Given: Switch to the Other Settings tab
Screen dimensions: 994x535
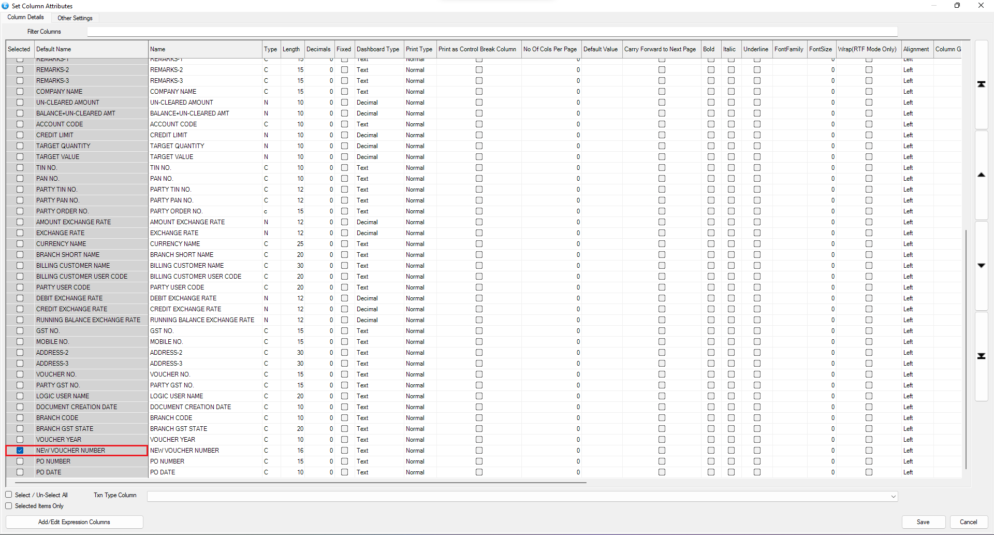Looking at the screenshot, I should click(75, 18).
